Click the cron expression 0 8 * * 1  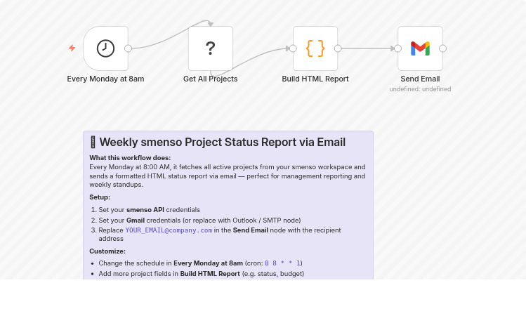click(282, 263)
